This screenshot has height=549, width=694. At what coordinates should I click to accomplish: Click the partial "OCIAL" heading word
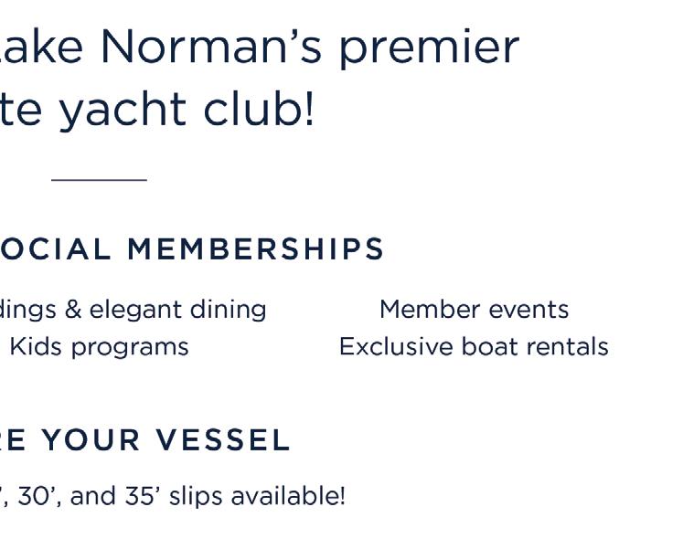(x=55, y=249)
